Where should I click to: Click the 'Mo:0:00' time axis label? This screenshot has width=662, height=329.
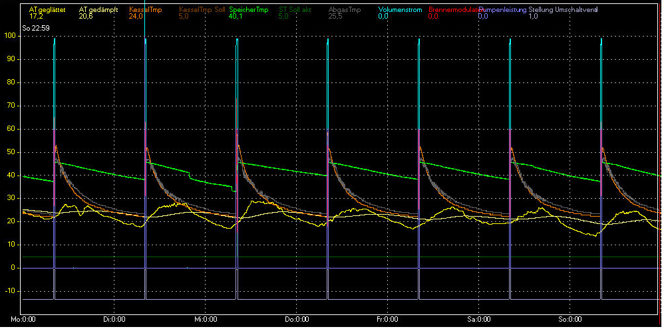(25, 320)
